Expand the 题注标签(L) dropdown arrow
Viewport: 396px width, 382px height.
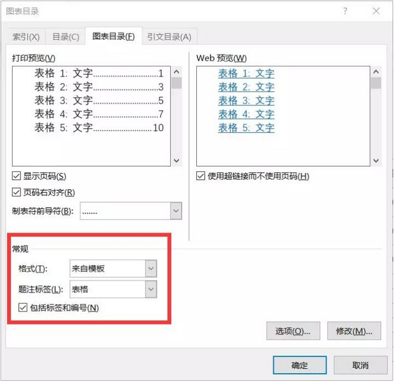(151, 289)
